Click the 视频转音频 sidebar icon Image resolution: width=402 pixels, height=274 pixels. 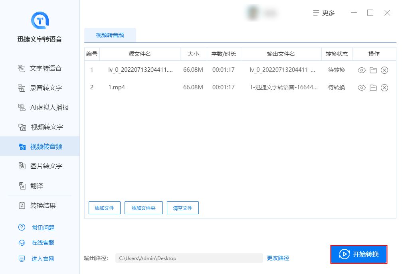point(22,147)
